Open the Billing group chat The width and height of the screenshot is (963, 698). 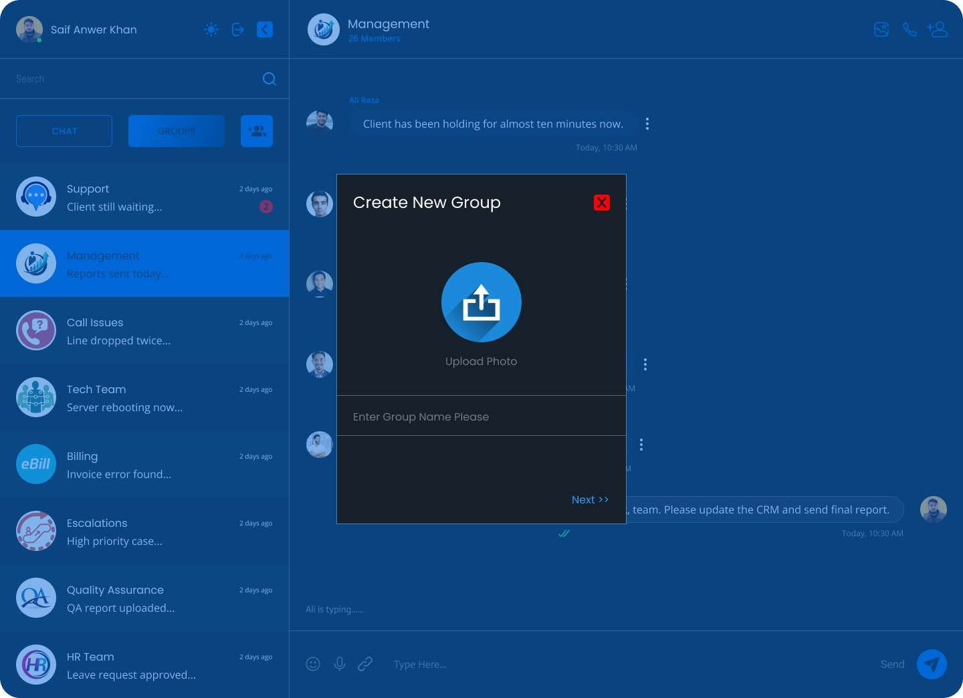point(144,464)
